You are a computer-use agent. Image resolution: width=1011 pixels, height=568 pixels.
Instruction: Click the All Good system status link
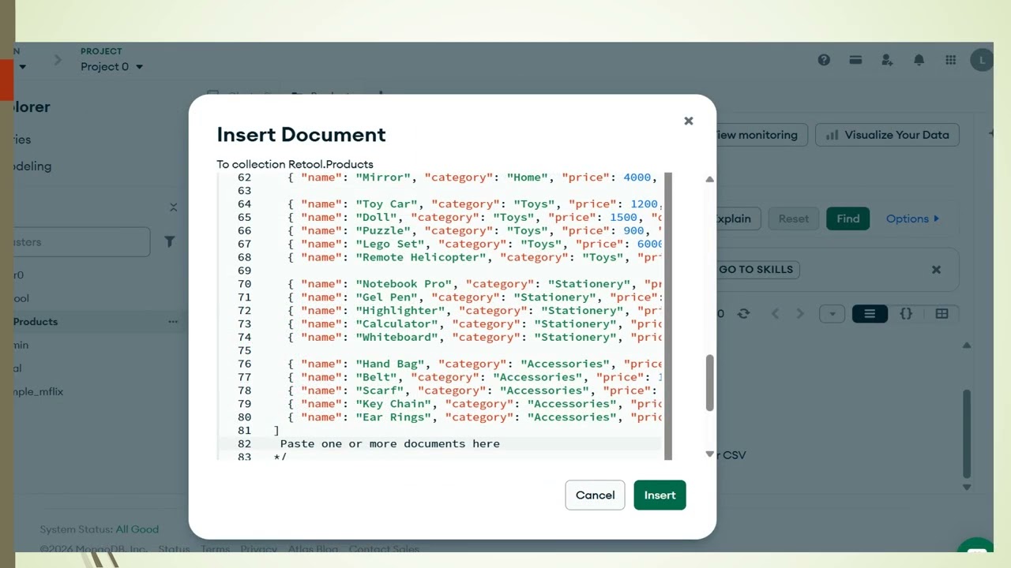tap(137, 529)
